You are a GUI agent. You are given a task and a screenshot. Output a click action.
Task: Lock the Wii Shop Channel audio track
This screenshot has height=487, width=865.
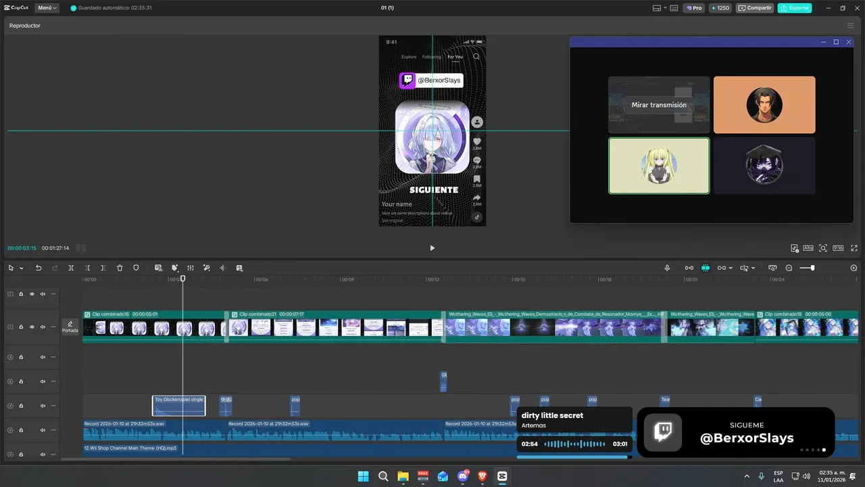pos(21,455)
